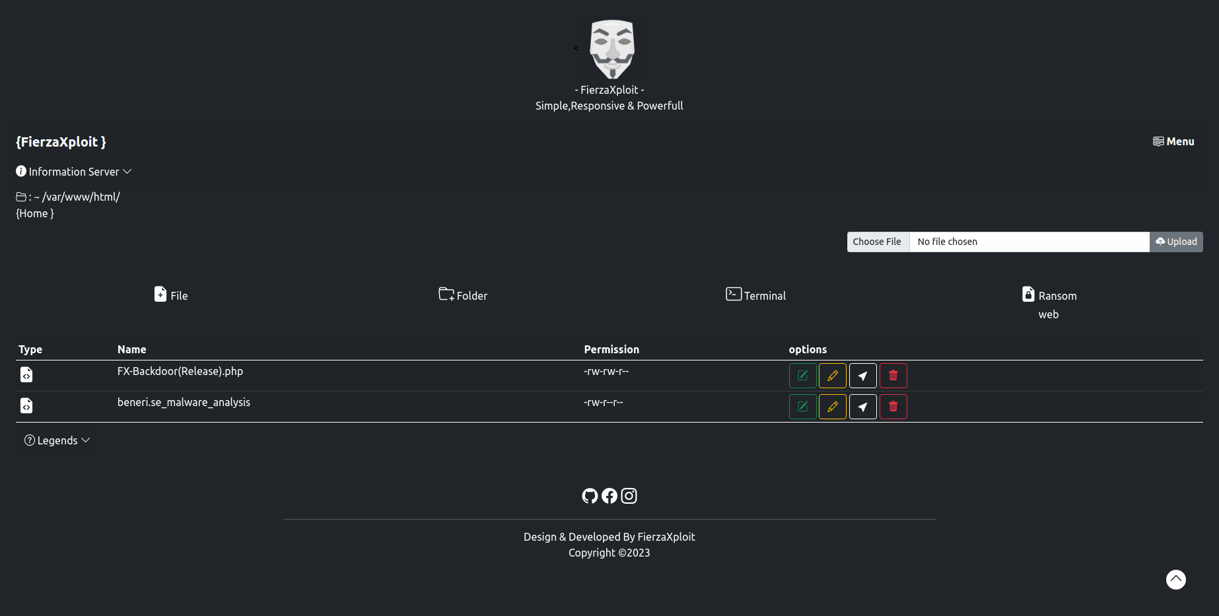Select the Terminal option
1219x616 pixels.
point(755,295)
